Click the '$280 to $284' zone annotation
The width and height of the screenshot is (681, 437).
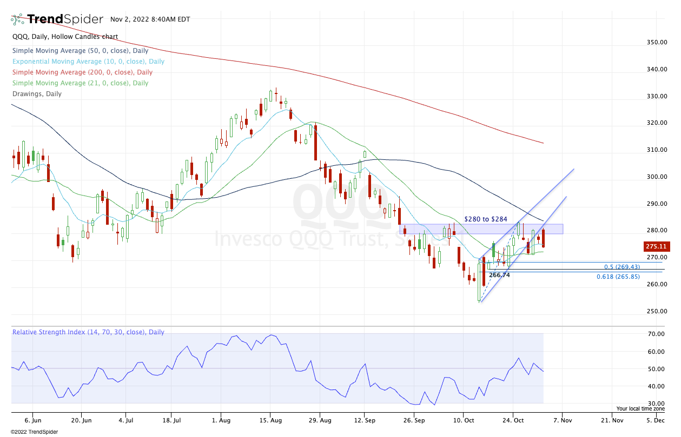click(486, 219)
